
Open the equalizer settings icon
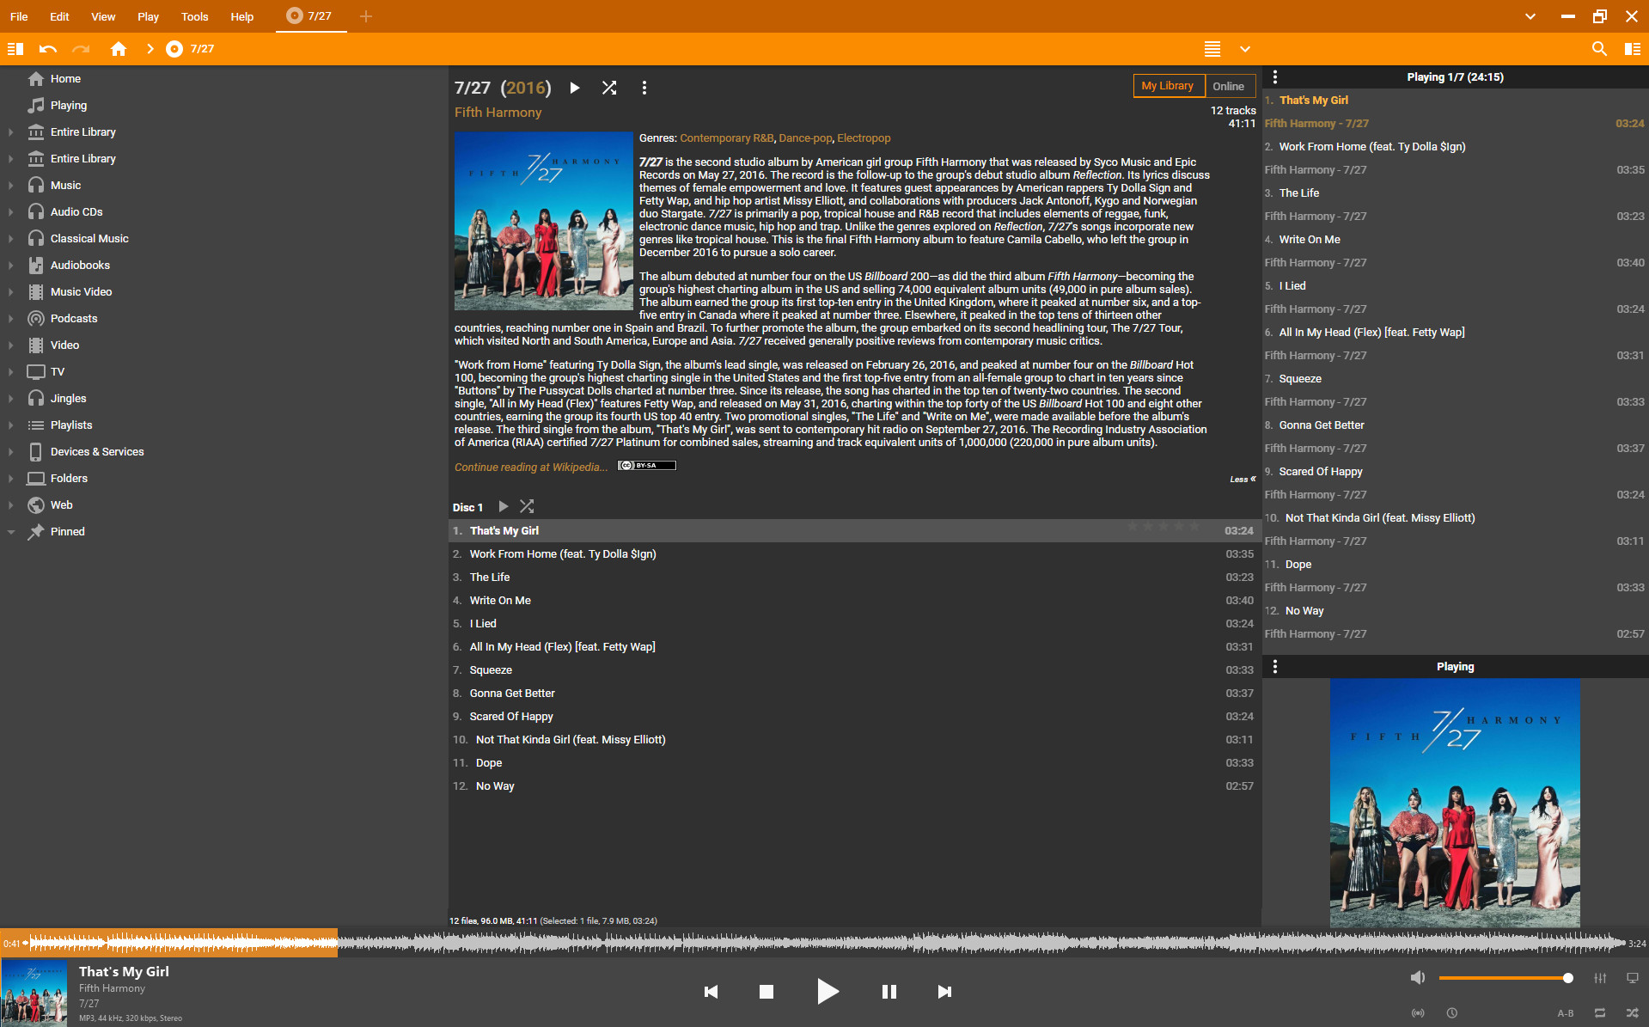(1600, 978)
